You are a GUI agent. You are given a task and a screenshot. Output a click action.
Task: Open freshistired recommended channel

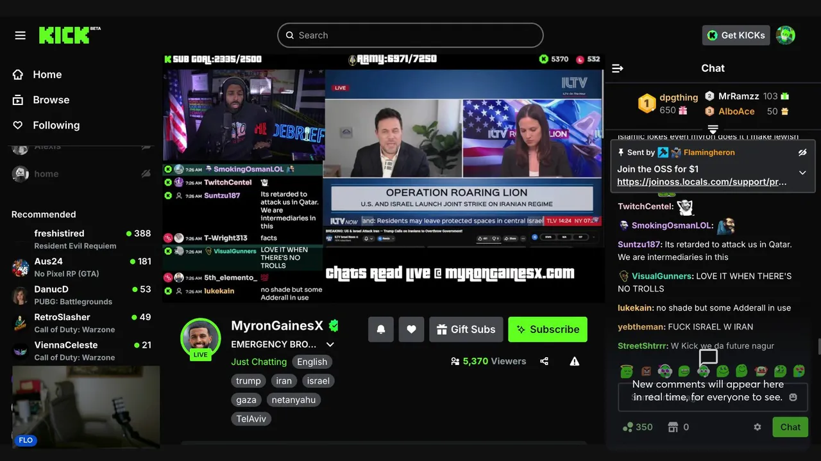[x=81, y=239]
